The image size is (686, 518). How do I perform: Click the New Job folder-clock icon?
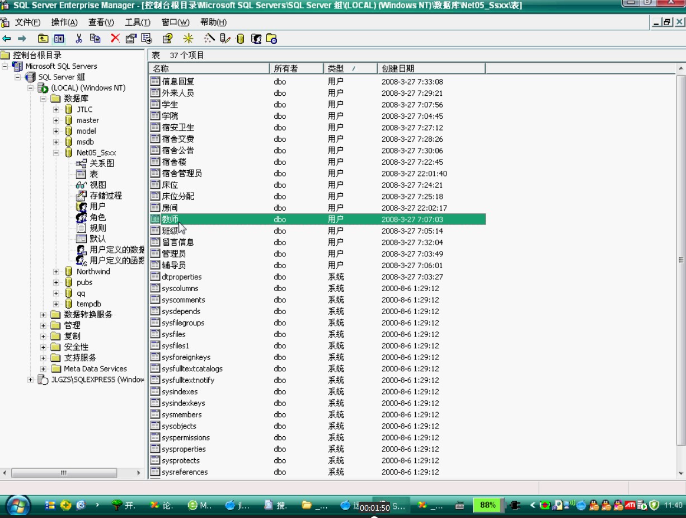point(271,39)
